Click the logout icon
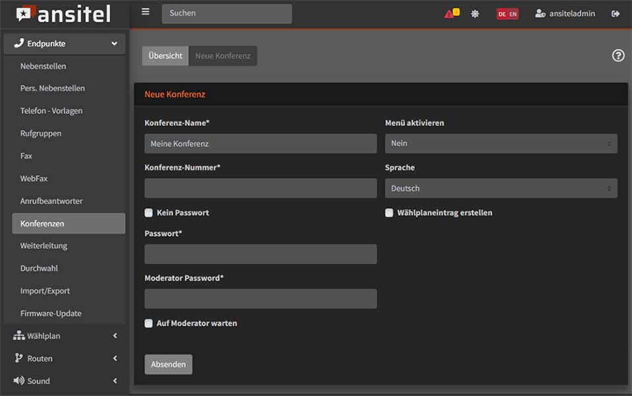The image size is (632, 396). (616, 14)
